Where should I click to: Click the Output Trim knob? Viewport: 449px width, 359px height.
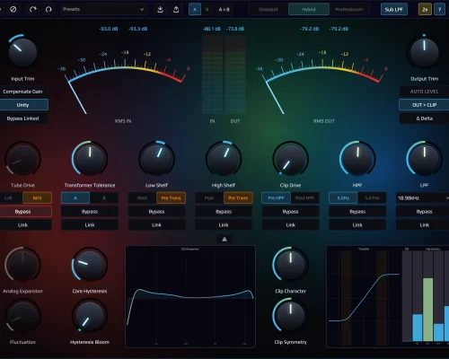click(x=424, y=53)
